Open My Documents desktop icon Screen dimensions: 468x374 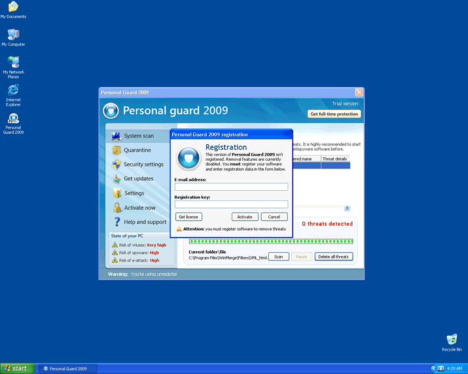point(13,8)
